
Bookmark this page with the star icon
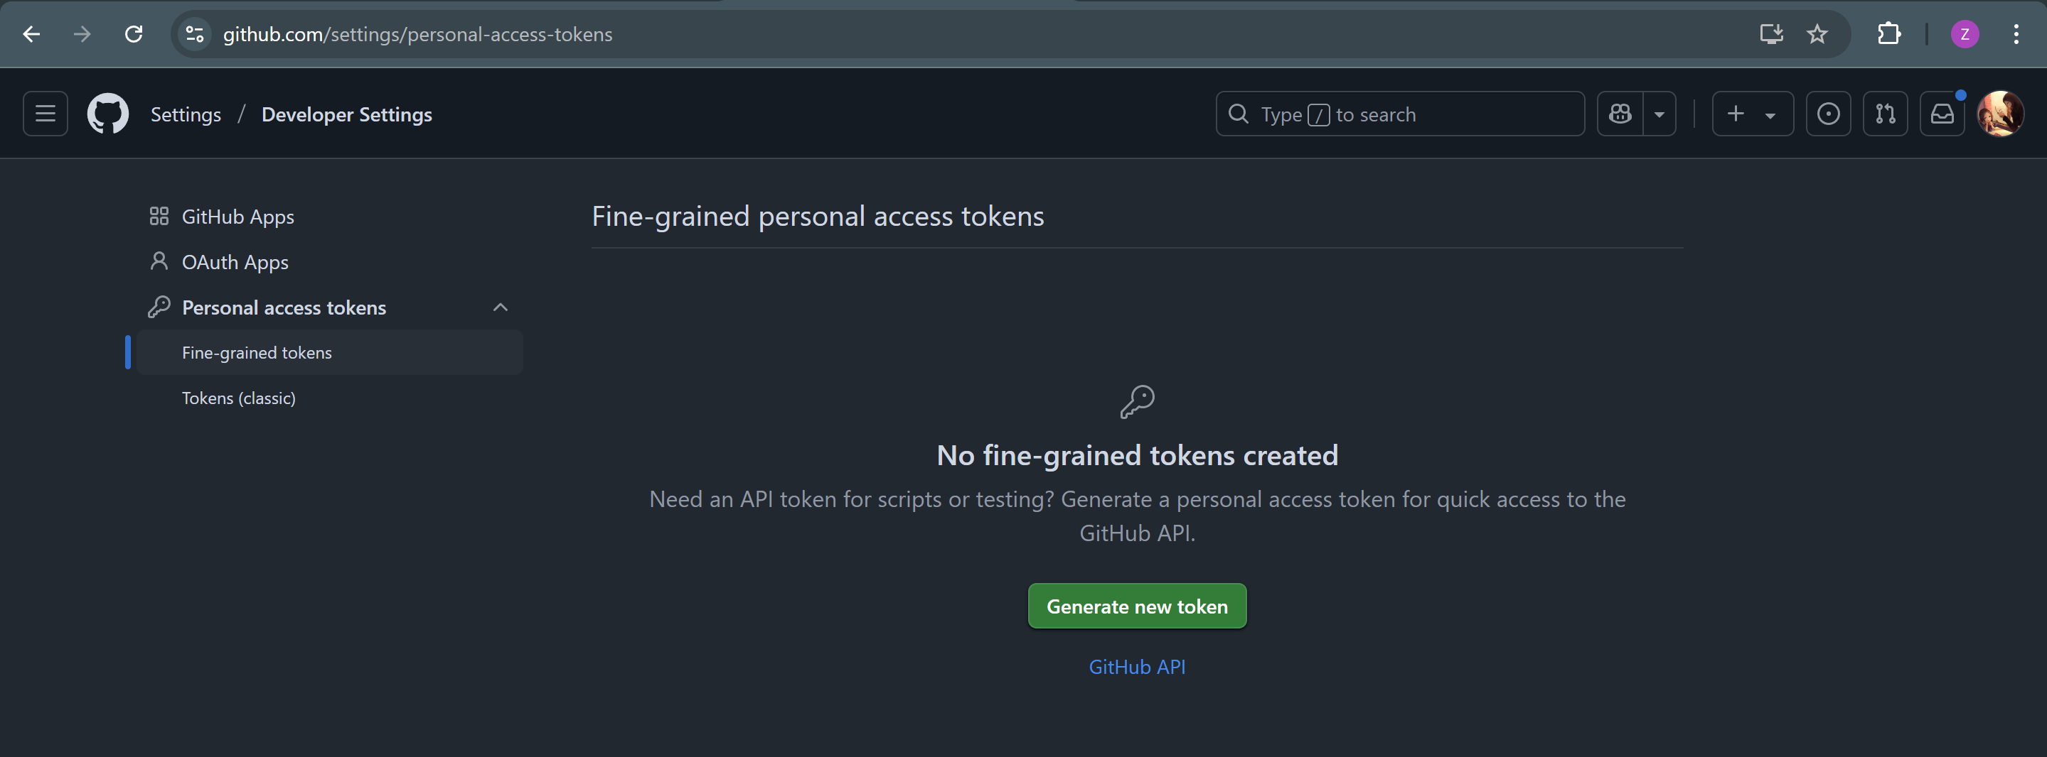[x=1817, y=34]
